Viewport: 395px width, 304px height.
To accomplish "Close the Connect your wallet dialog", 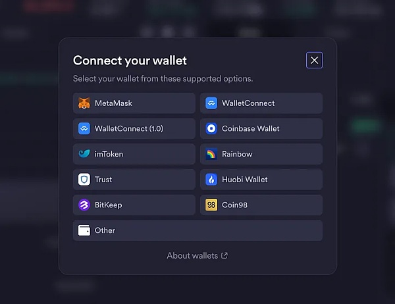I will (x=314, y=61).
